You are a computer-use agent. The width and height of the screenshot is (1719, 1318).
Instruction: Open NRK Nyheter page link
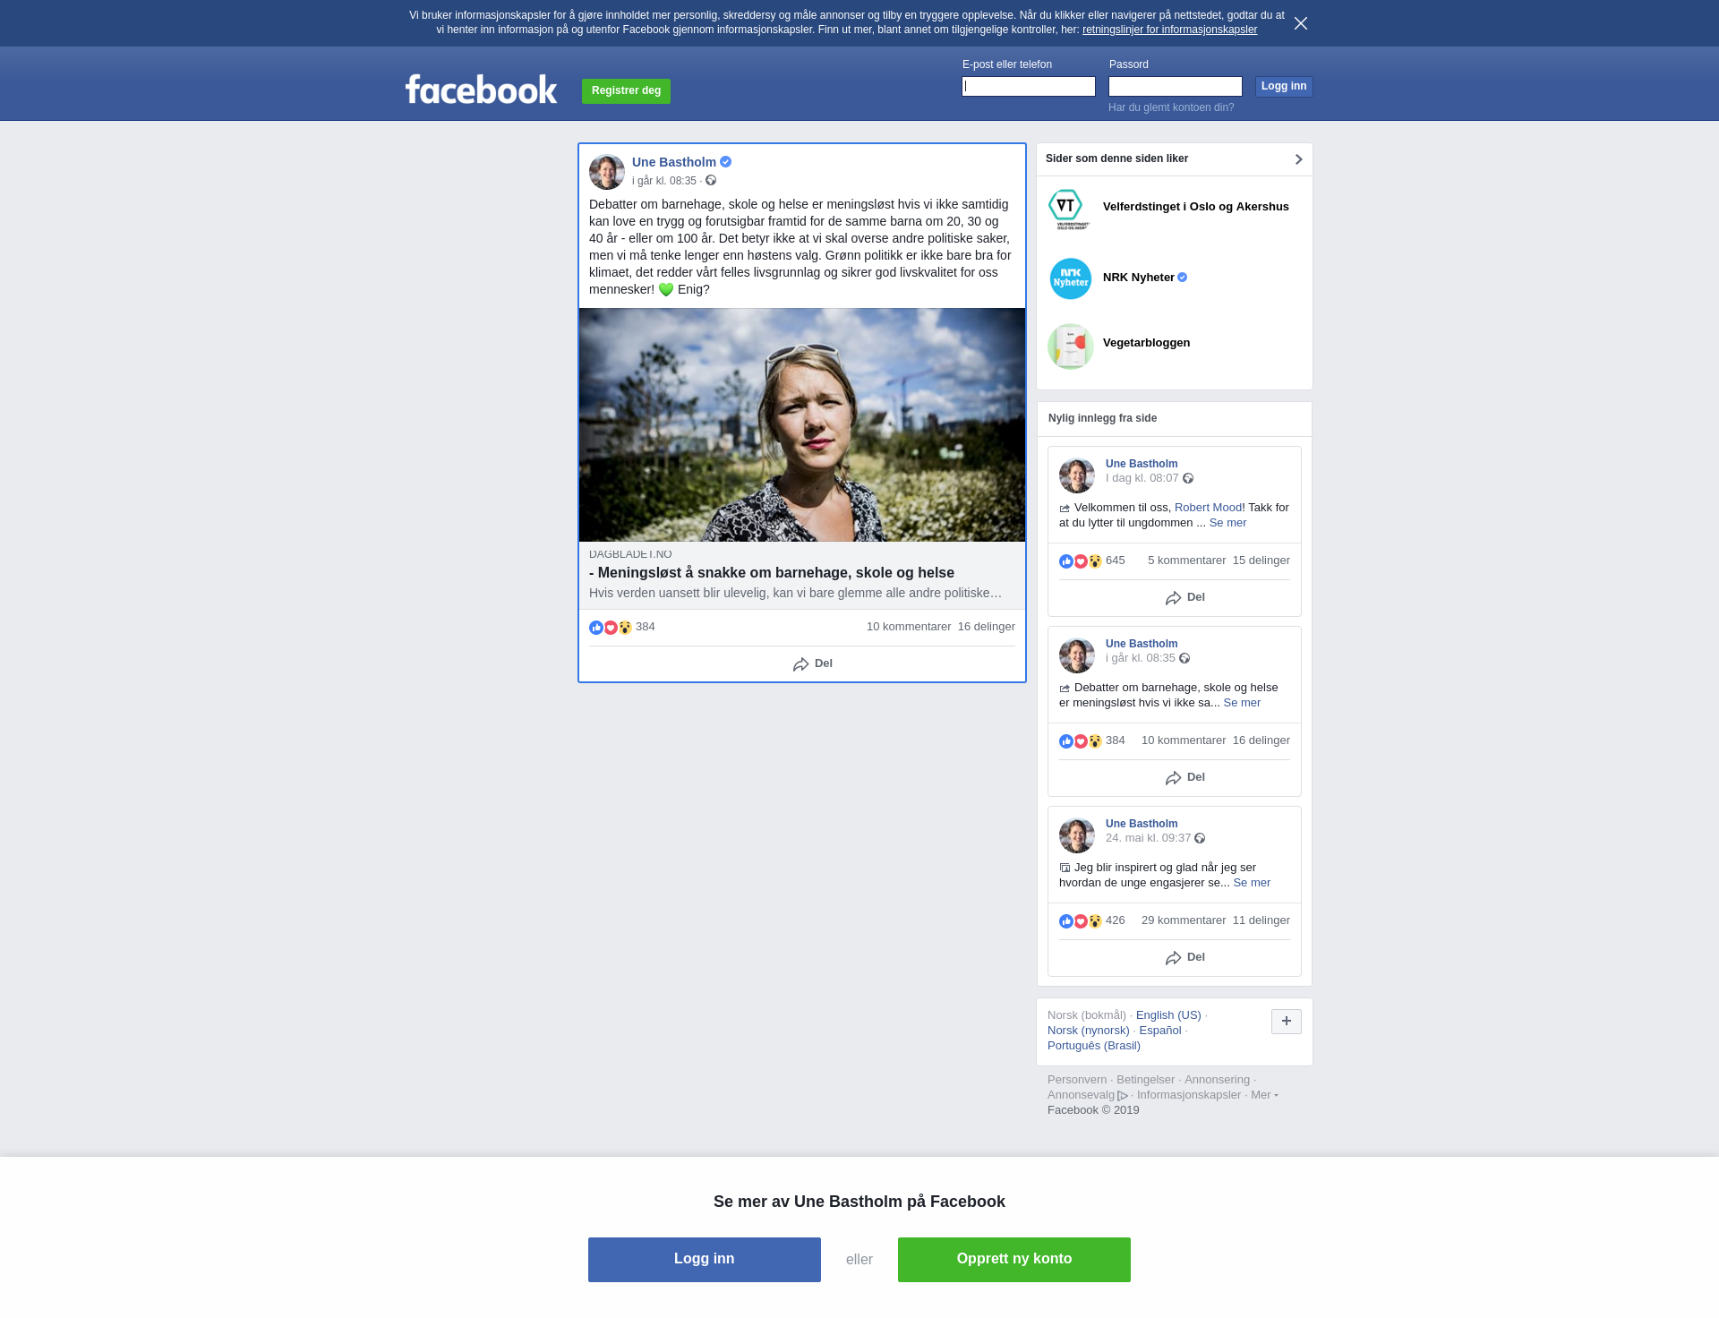pos(1139,278)
